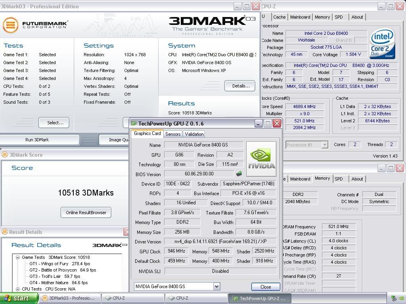Viewport: 406px width, 304px height.
Task: Click the GPU name field NVIDIA GeForce 8400 GS
Action: point(204,145)
